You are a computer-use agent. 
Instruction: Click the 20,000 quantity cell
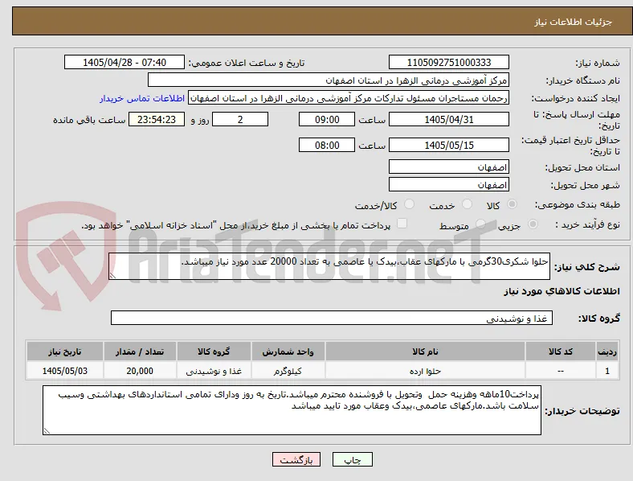[x=140, y=371]
